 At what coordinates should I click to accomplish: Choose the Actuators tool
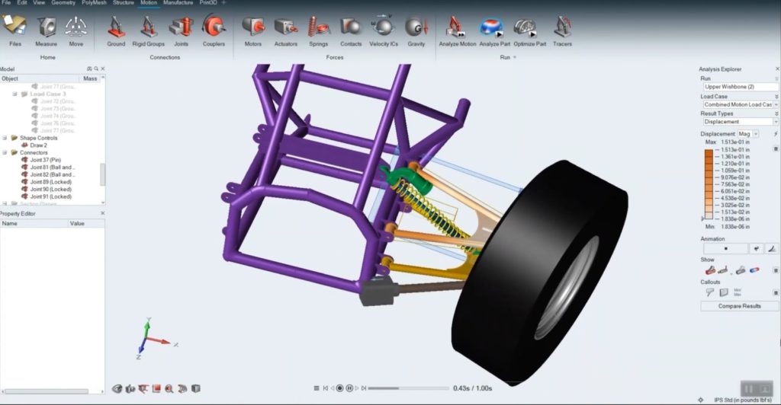[285, 29]
